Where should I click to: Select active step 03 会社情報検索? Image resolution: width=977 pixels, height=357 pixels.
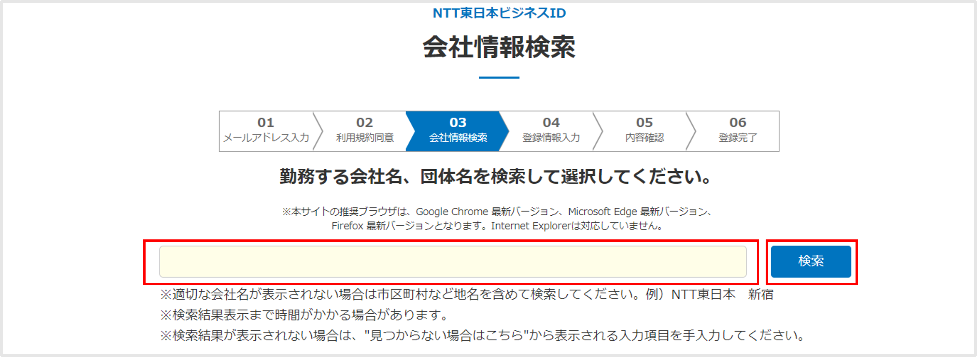(x=458, y=131)
